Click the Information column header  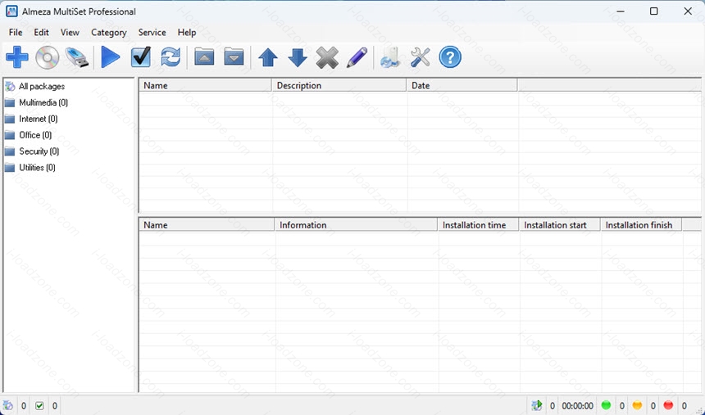tap(356, 225)
